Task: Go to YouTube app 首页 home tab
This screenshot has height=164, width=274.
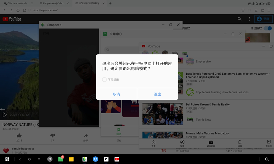Action: pos(153,143)
